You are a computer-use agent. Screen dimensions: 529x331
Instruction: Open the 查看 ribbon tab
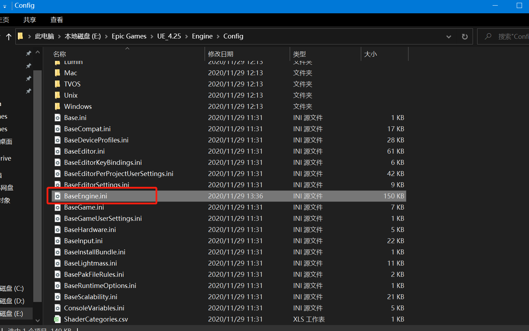tap(57, 20)
